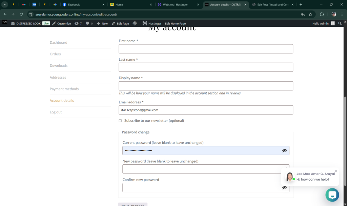Dismiss the chat greeting popup

336,171
